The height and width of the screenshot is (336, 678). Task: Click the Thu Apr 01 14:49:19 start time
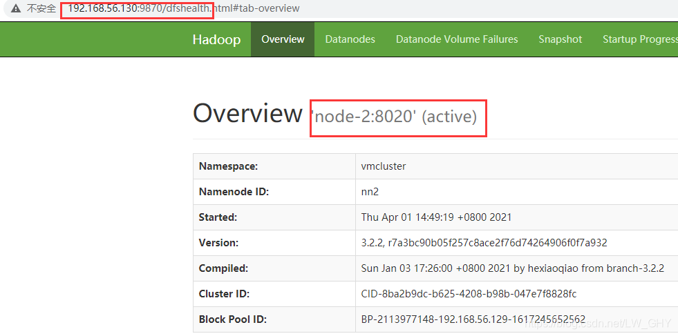pos(436,217)
